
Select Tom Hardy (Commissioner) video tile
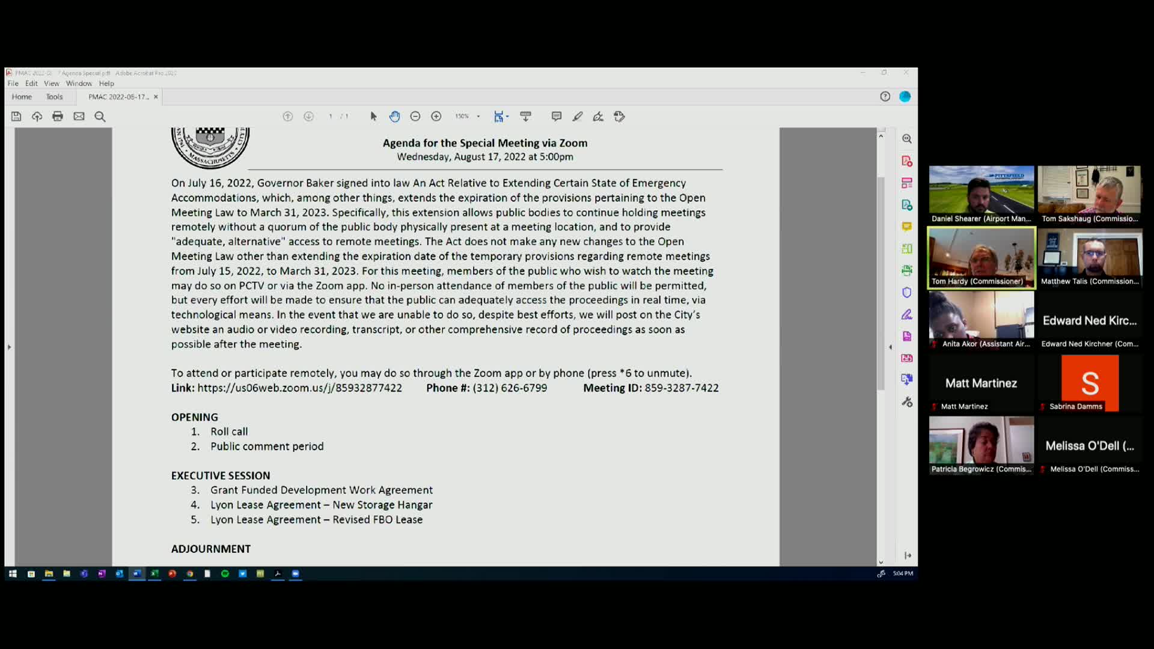[982, 258]
